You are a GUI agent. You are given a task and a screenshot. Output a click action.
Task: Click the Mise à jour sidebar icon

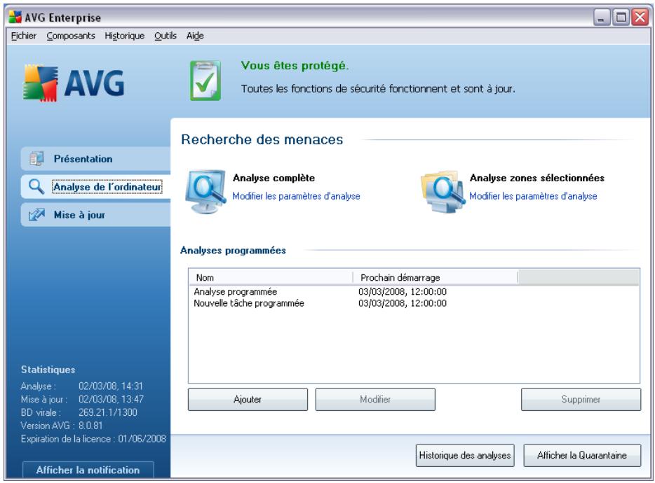pos(36,215)
